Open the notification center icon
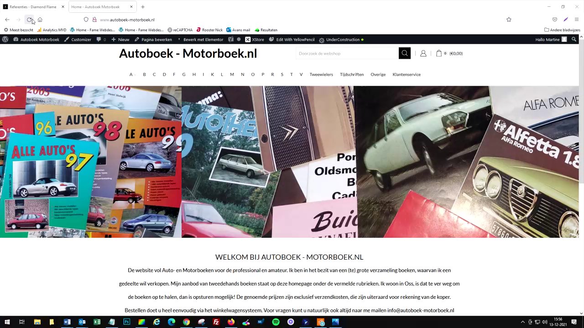 574,322
